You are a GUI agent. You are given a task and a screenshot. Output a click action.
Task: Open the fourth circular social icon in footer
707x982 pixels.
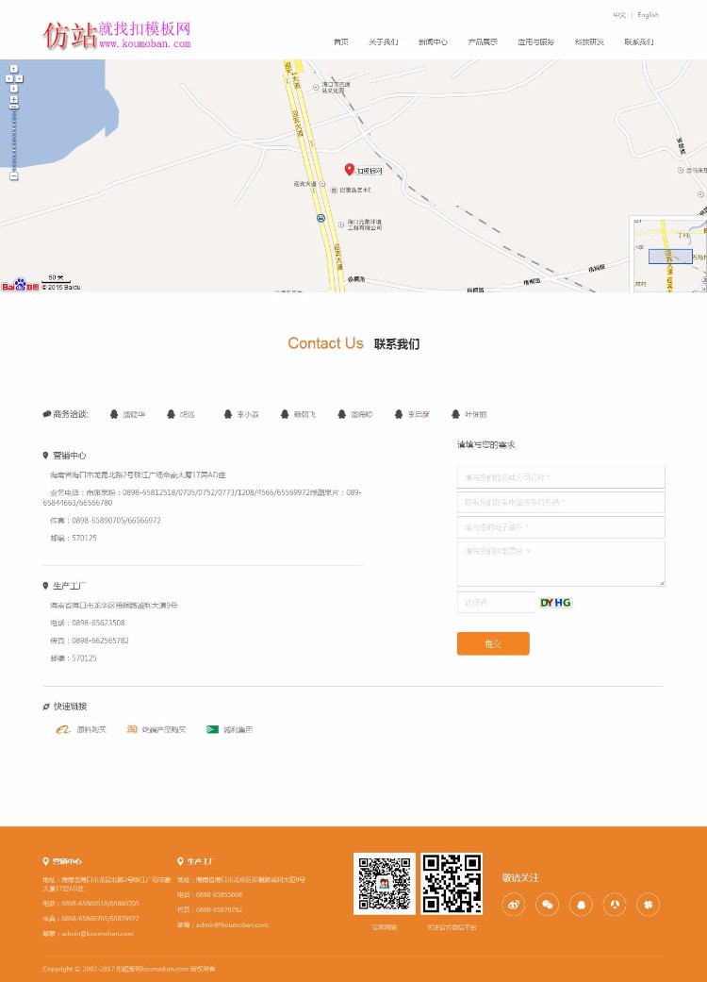[615, 905]
